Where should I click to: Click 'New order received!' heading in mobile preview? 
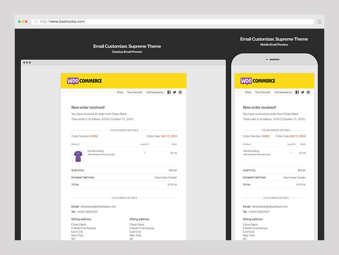pos(259,107)
